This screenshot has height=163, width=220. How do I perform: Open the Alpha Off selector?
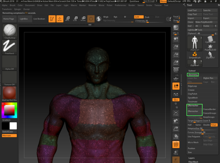(x=9, y=63)
